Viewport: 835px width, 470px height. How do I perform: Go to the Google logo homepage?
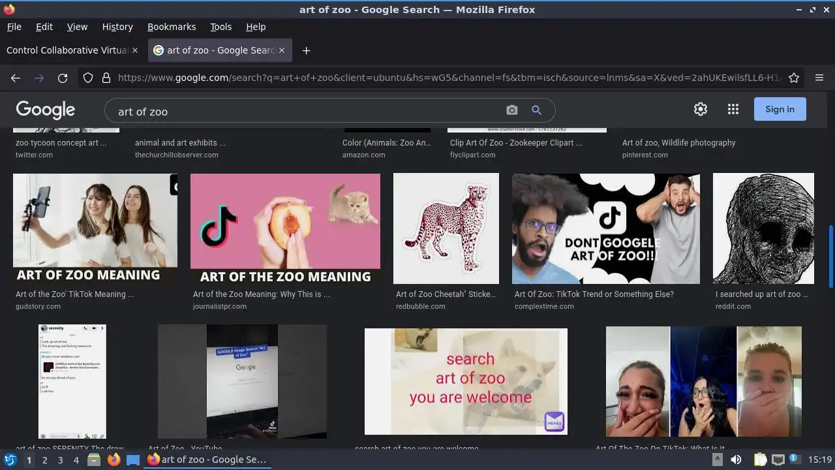46,110
